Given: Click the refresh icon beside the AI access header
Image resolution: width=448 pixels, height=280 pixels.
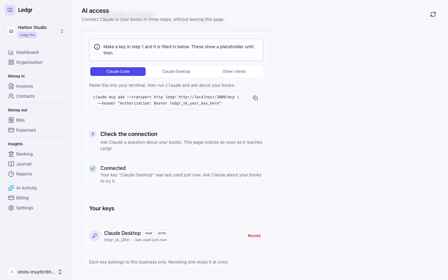Looking at the screenshot, I should pyautogui.click(x=433, y=14).
